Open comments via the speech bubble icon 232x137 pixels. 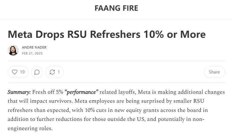(37, 72)
